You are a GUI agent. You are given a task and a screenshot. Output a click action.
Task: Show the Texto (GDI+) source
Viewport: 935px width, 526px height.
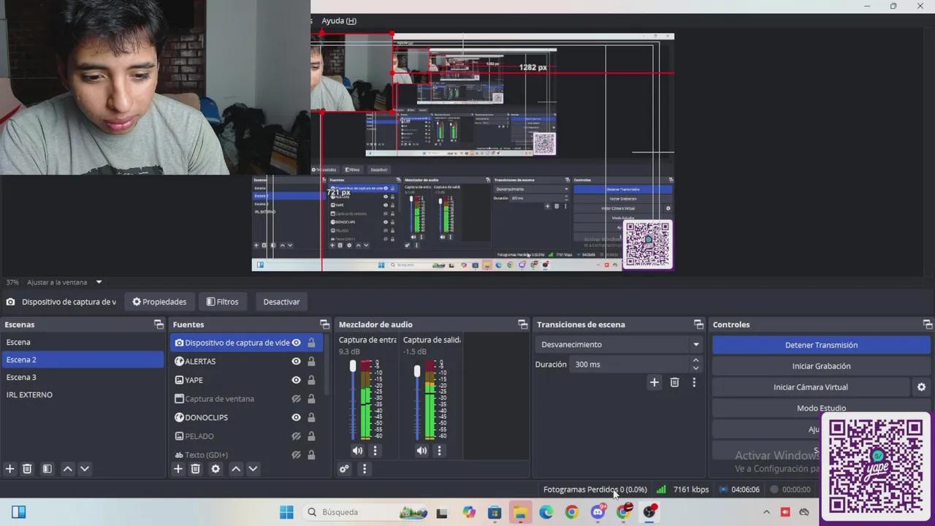[297, 454]
